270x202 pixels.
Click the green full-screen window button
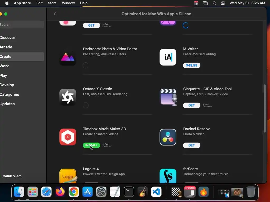coord(6,14)
